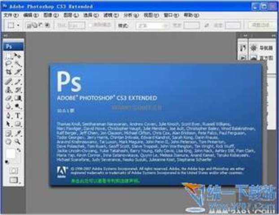The image size is (279, 215).
Task: Select the Notes tool
Action: pos(8,133)
